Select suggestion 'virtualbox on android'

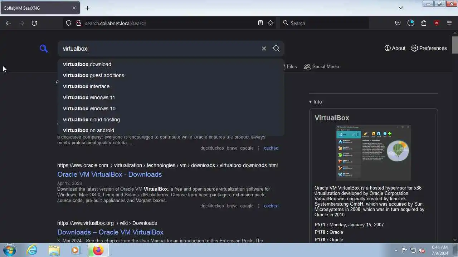171,130
